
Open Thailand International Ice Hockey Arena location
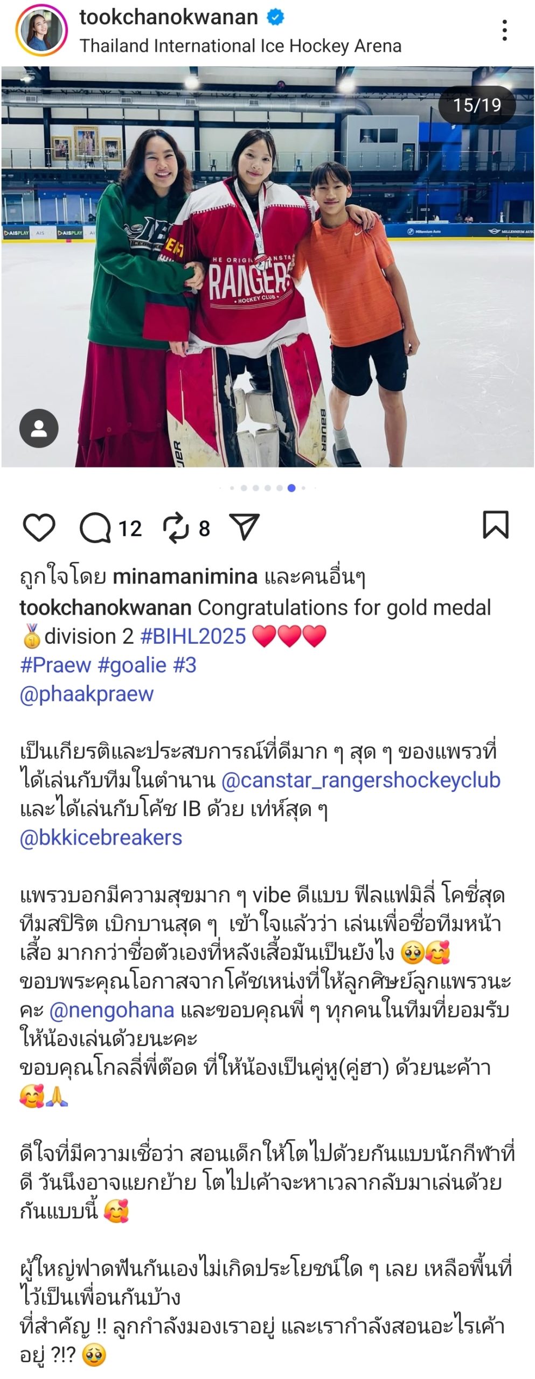click(240, 46)
